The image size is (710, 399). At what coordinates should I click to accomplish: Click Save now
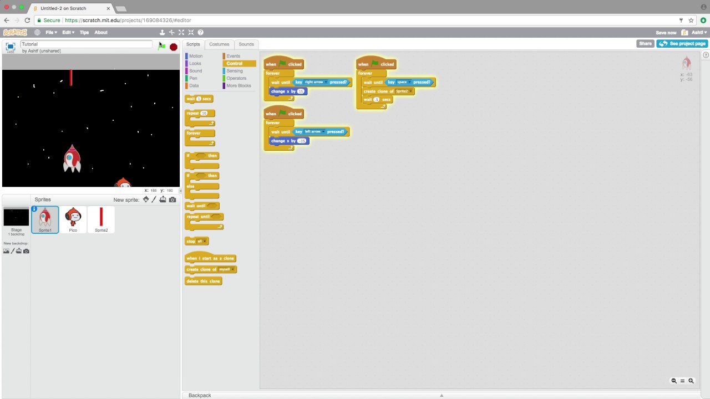(x=666, y=33)
